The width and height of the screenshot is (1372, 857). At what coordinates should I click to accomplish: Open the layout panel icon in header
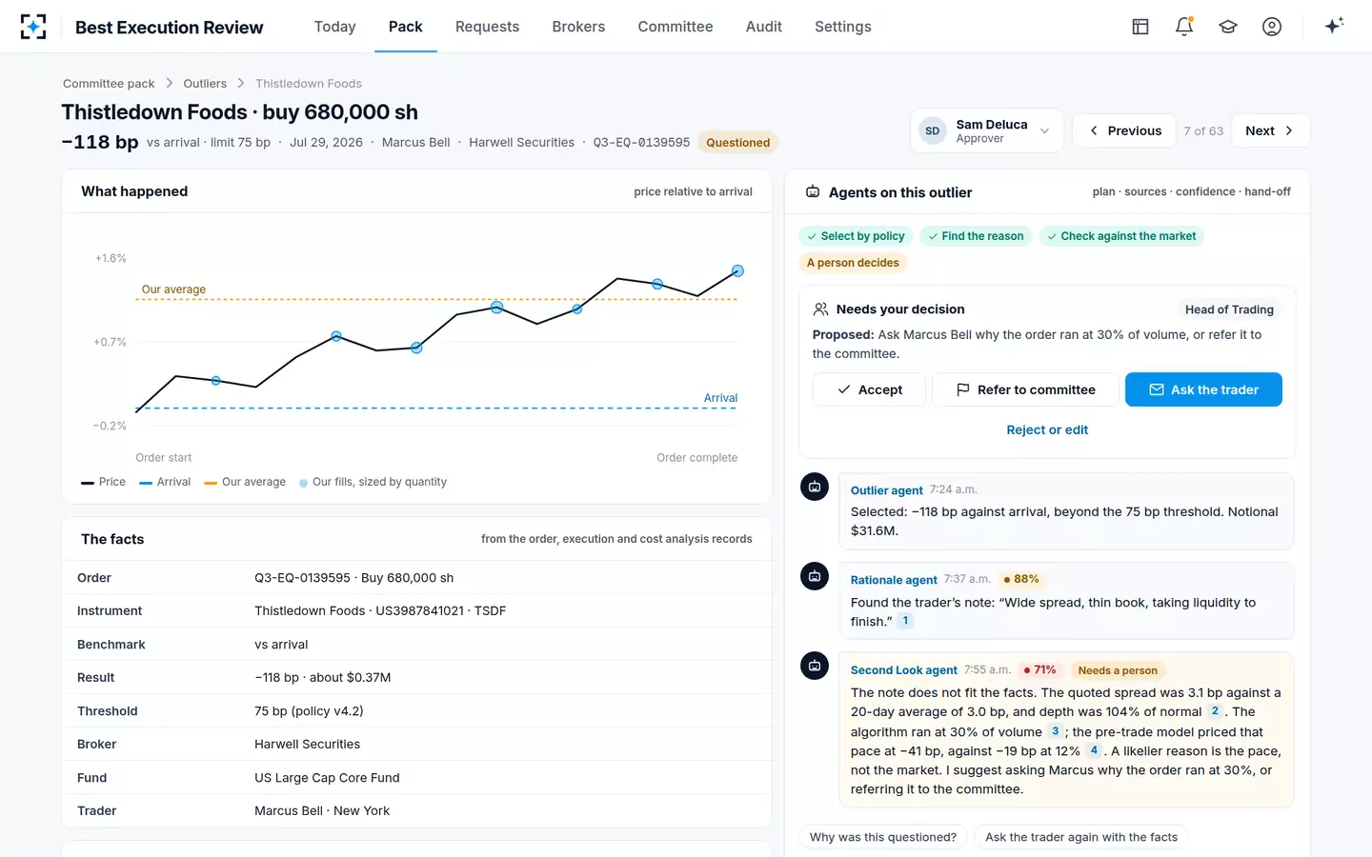[1140, 27]
